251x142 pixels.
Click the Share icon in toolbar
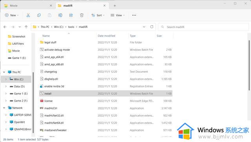click(x=71, y=15)
